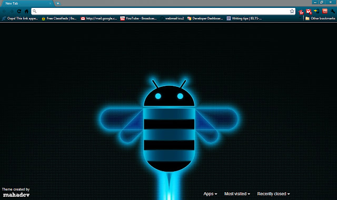Open the mail.google.com bookmark
This screenshot has width=337, height=200.
99,18
